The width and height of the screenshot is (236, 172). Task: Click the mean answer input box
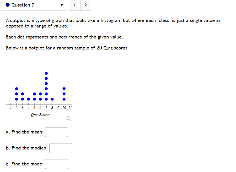tap(56, 132)
